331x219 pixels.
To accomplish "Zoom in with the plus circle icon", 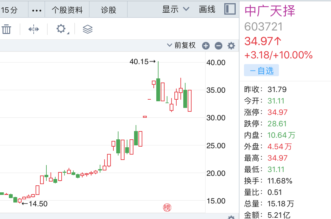I will point(206,46).
